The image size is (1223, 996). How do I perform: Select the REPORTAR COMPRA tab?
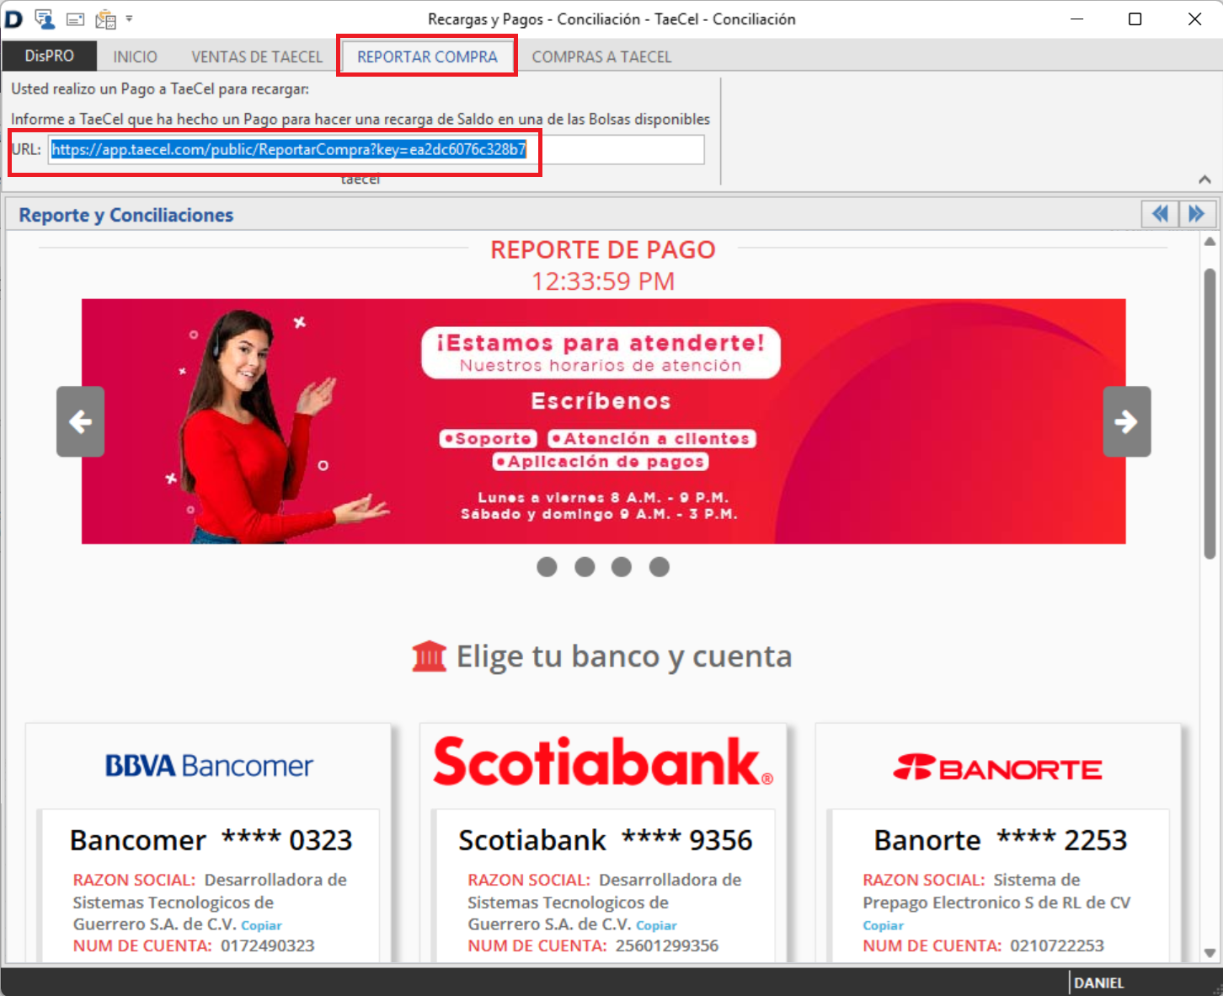tap(427, 56)
